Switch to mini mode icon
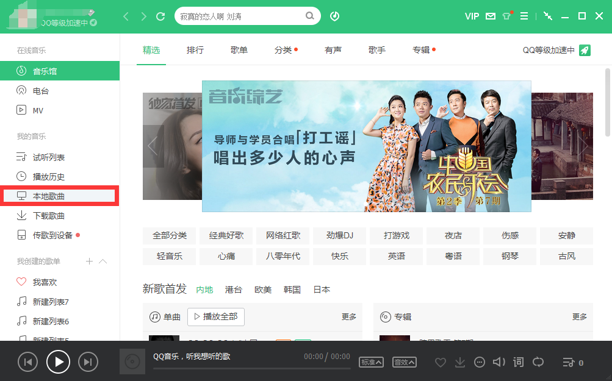 [x=548, y=16]
